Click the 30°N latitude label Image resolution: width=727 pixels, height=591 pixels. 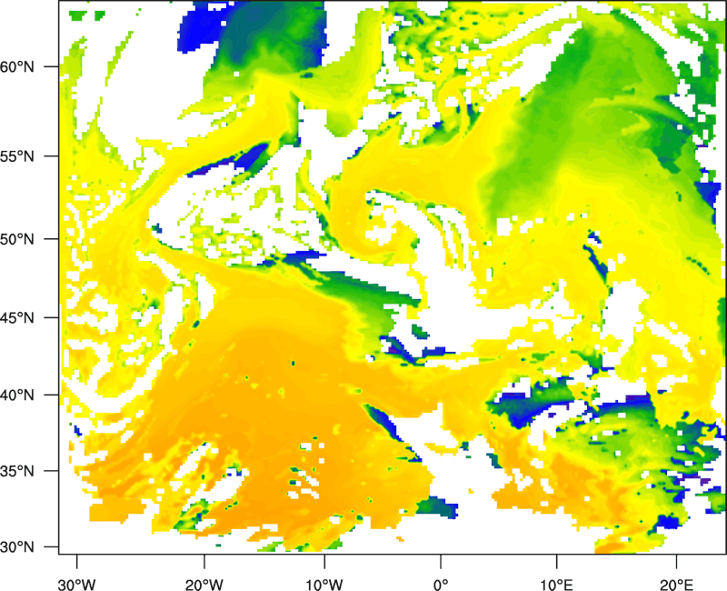(17, 547)
